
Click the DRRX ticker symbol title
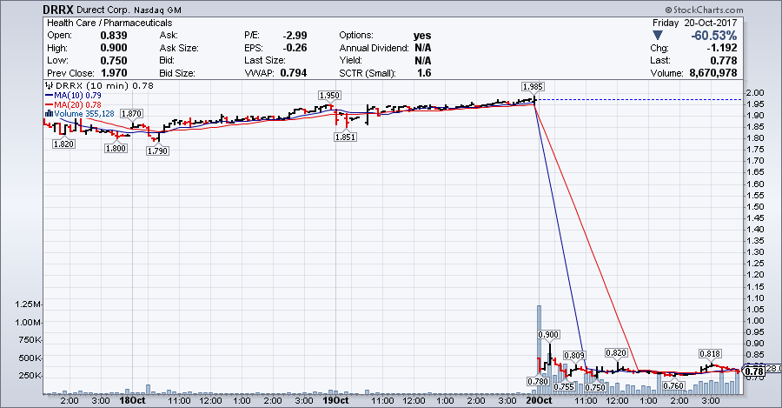point(58,10)
